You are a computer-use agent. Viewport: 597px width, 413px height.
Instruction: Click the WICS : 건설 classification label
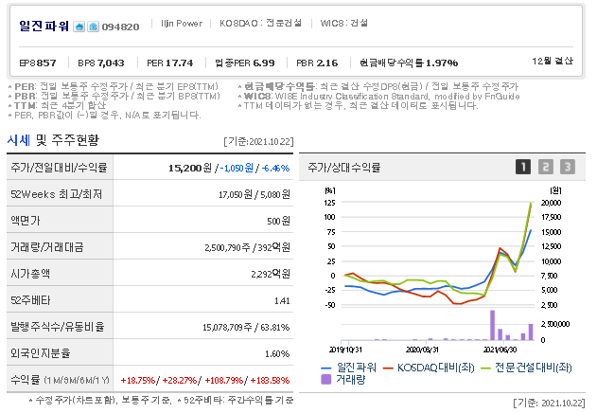click(x=343, y=24)
